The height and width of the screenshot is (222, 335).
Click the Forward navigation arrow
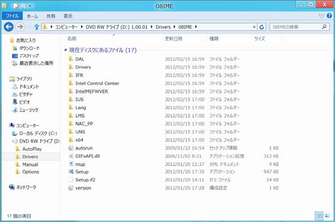tap(20, 27)
